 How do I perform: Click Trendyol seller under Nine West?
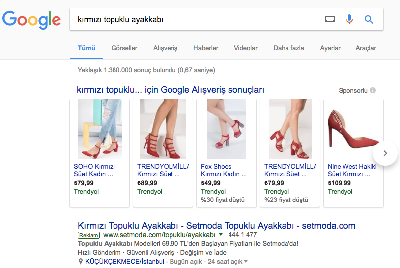[340, 192]
